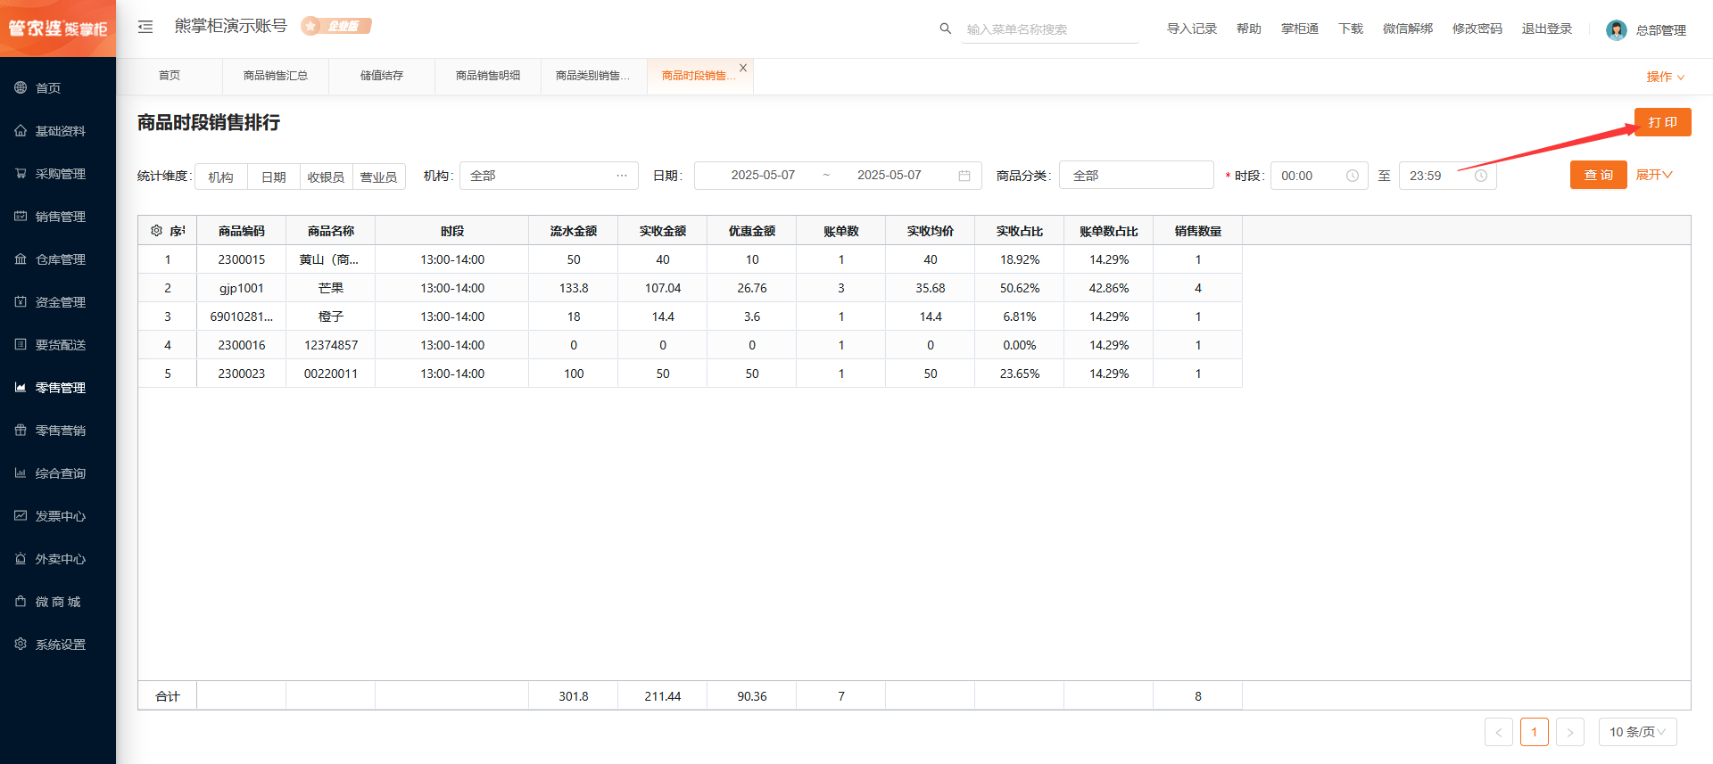Select 收银员 statistics dimension
Screen dimensions: 1713x764
tap(327, 177)
